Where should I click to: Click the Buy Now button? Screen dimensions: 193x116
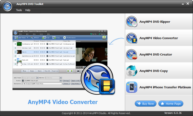click(x=145, y=104)
